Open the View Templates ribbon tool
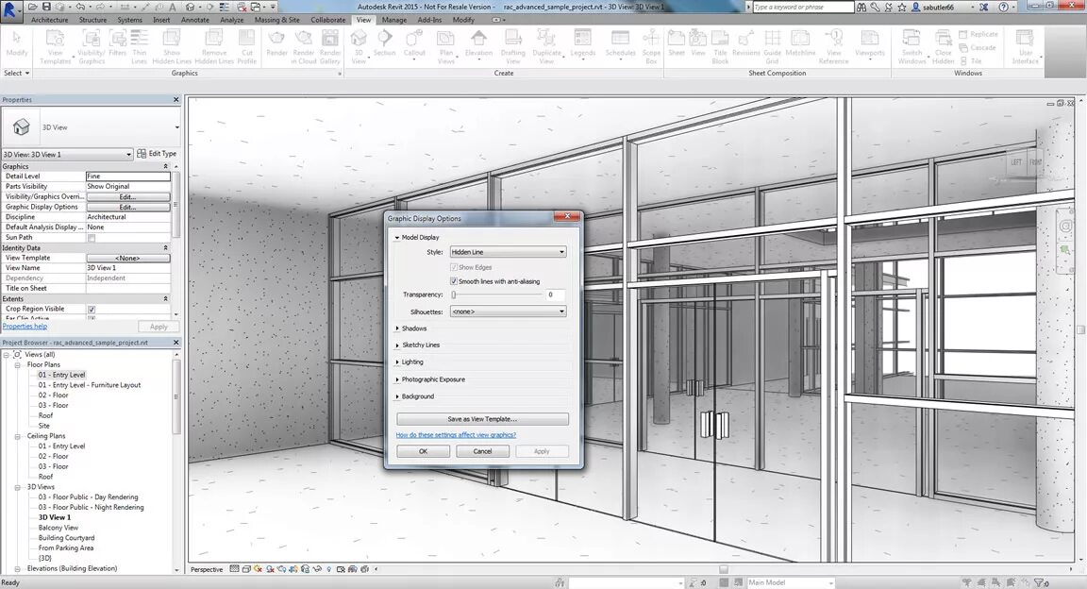 tap(56, 46)
